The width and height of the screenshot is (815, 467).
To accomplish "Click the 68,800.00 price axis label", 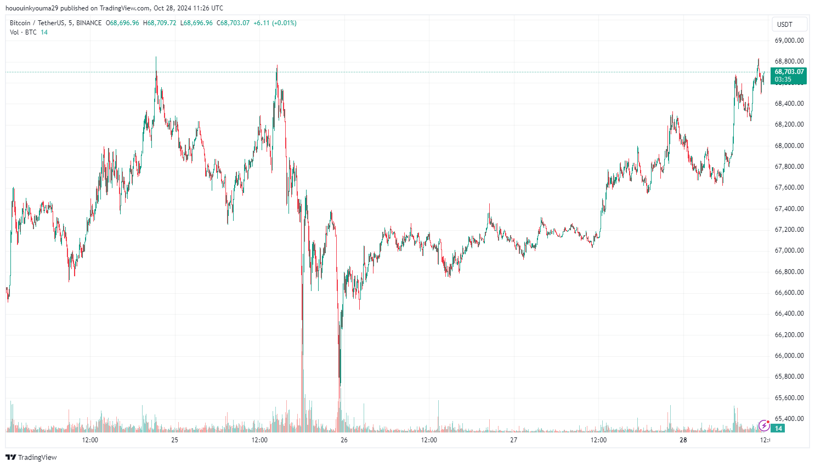I will pyautogui.click(x=789, y=61).
